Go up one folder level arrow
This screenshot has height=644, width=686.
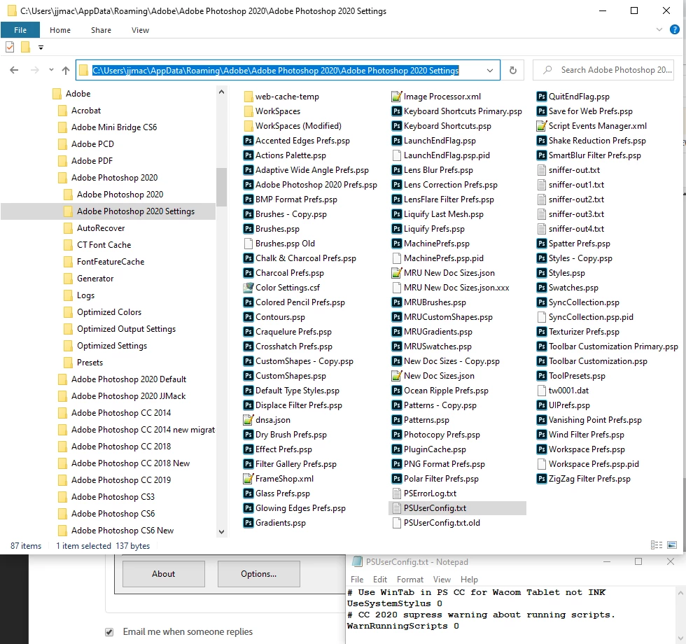66,70
